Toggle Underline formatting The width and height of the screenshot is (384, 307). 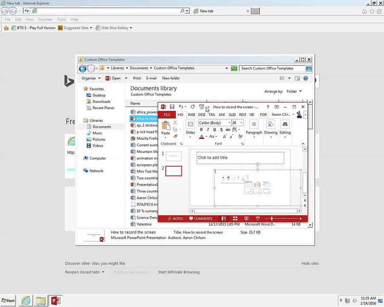click(x=215, y=130)
